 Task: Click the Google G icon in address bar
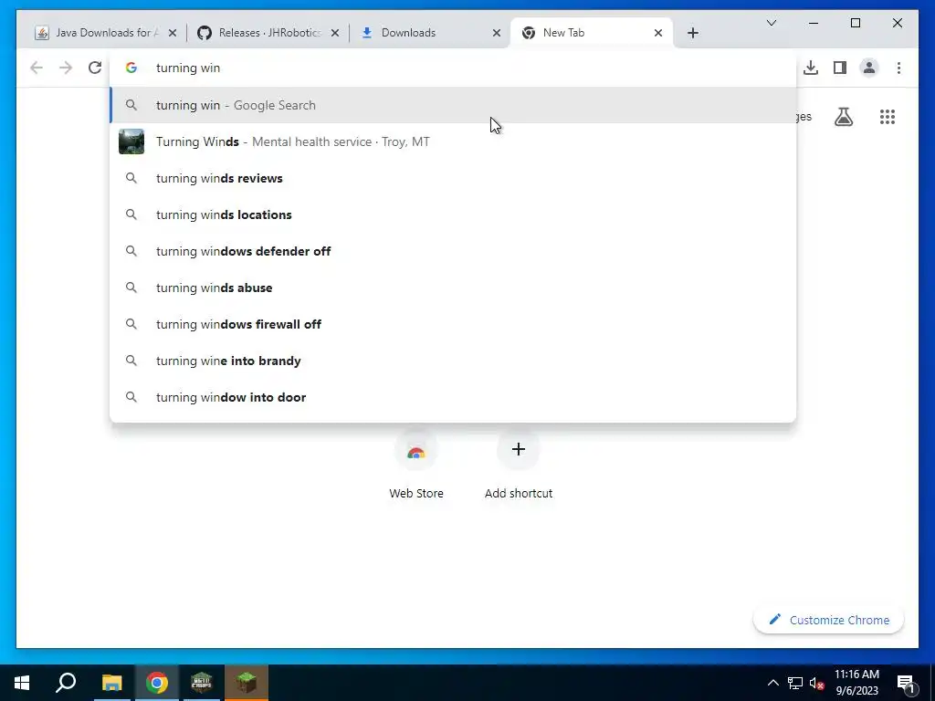(131, 68)
